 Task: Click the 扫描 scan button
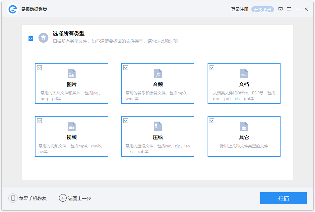tap(283, 198)
